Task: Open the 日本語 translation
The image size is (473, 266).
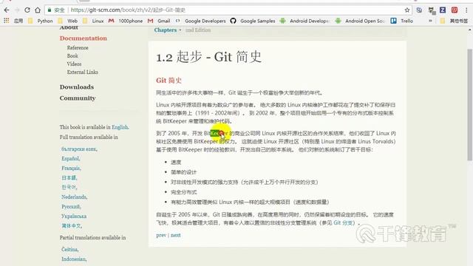Action: click(69, 177)
